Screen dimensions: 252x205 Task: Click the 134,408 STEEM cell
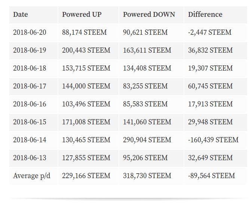point(147,68)
